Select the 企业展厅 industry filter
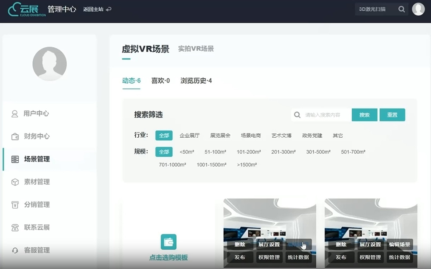This screenshot has width=431, height=269. 190,135
